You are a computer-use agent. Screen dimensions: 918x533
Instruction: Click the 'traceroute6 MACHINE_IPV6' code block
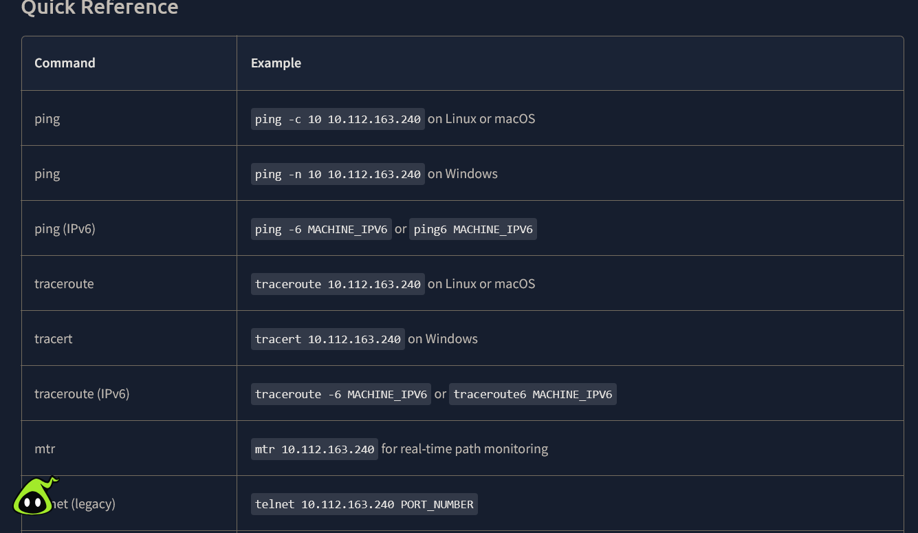tap(533, 394)
